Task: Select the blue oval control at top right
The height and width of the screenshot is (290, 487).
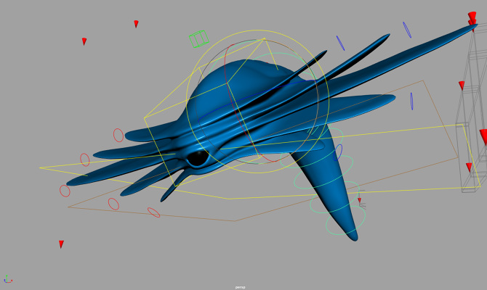Action: point(407,29)
